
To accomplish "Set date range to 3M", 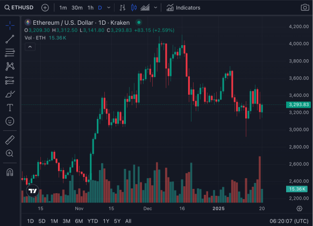I will click(x=67, y=221).
